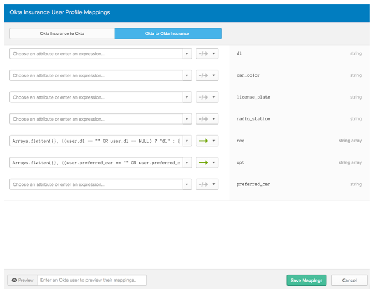Open the attribute dropdown for the req expression
The image size is (374, 295).
(x=187, y=141)
